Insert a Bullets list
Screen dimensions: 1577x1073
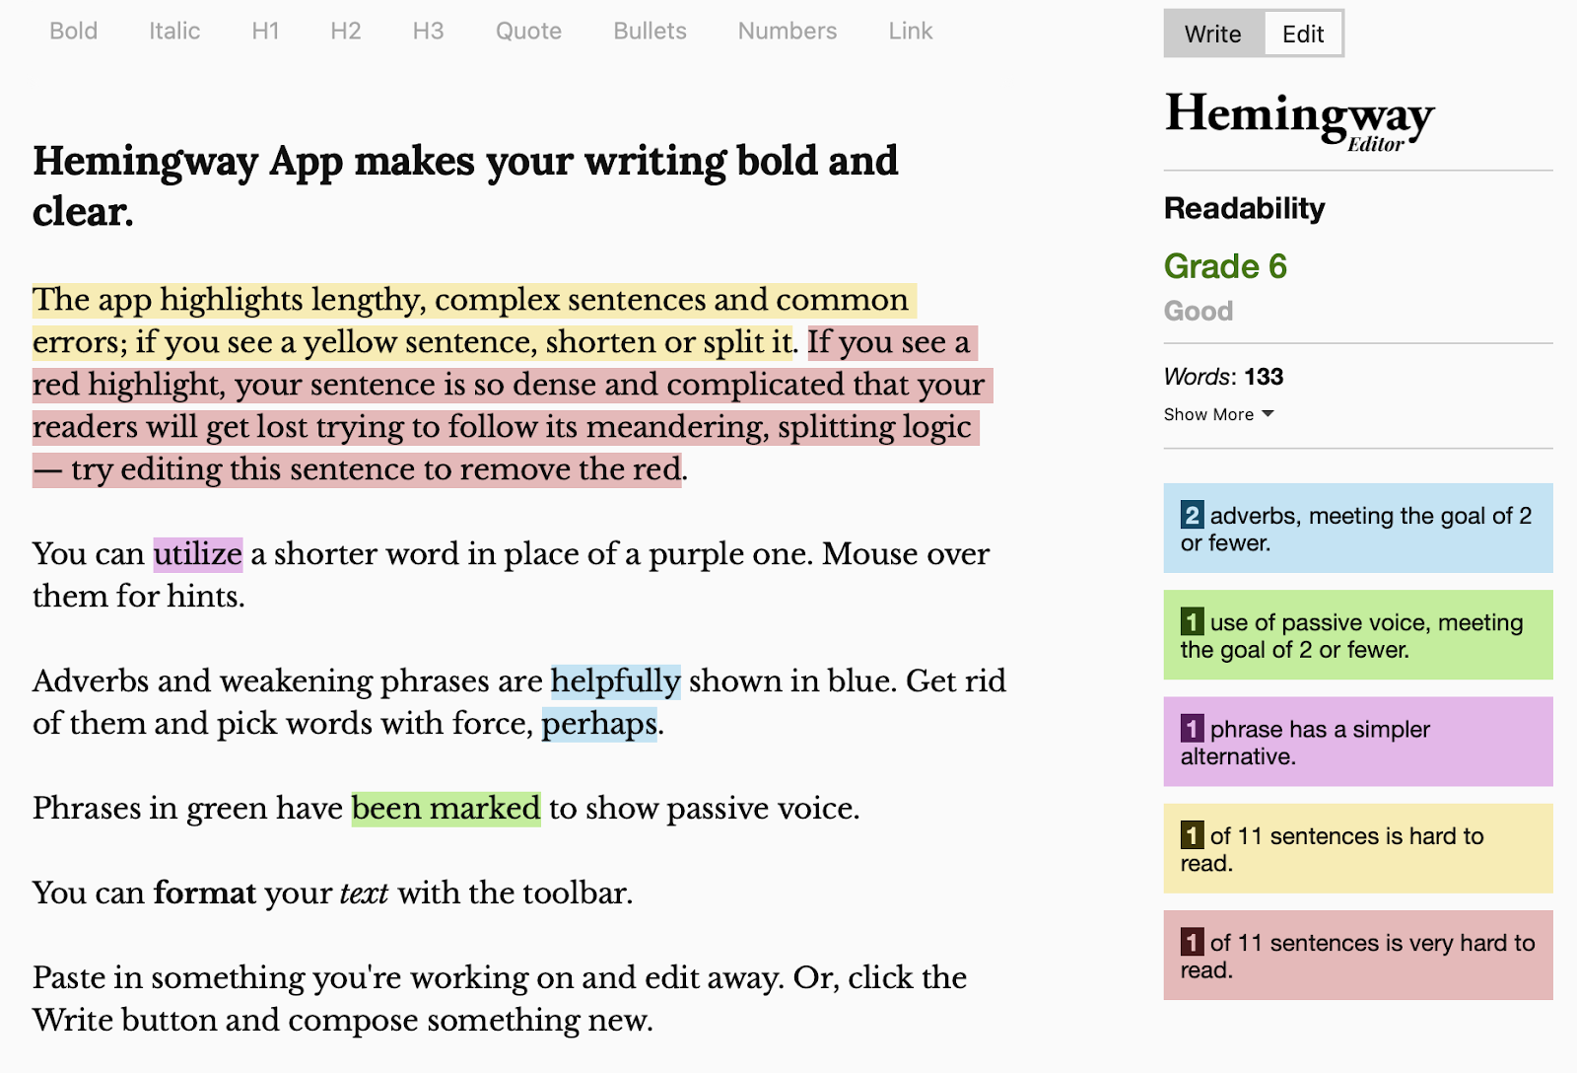[x=650, y=32]
